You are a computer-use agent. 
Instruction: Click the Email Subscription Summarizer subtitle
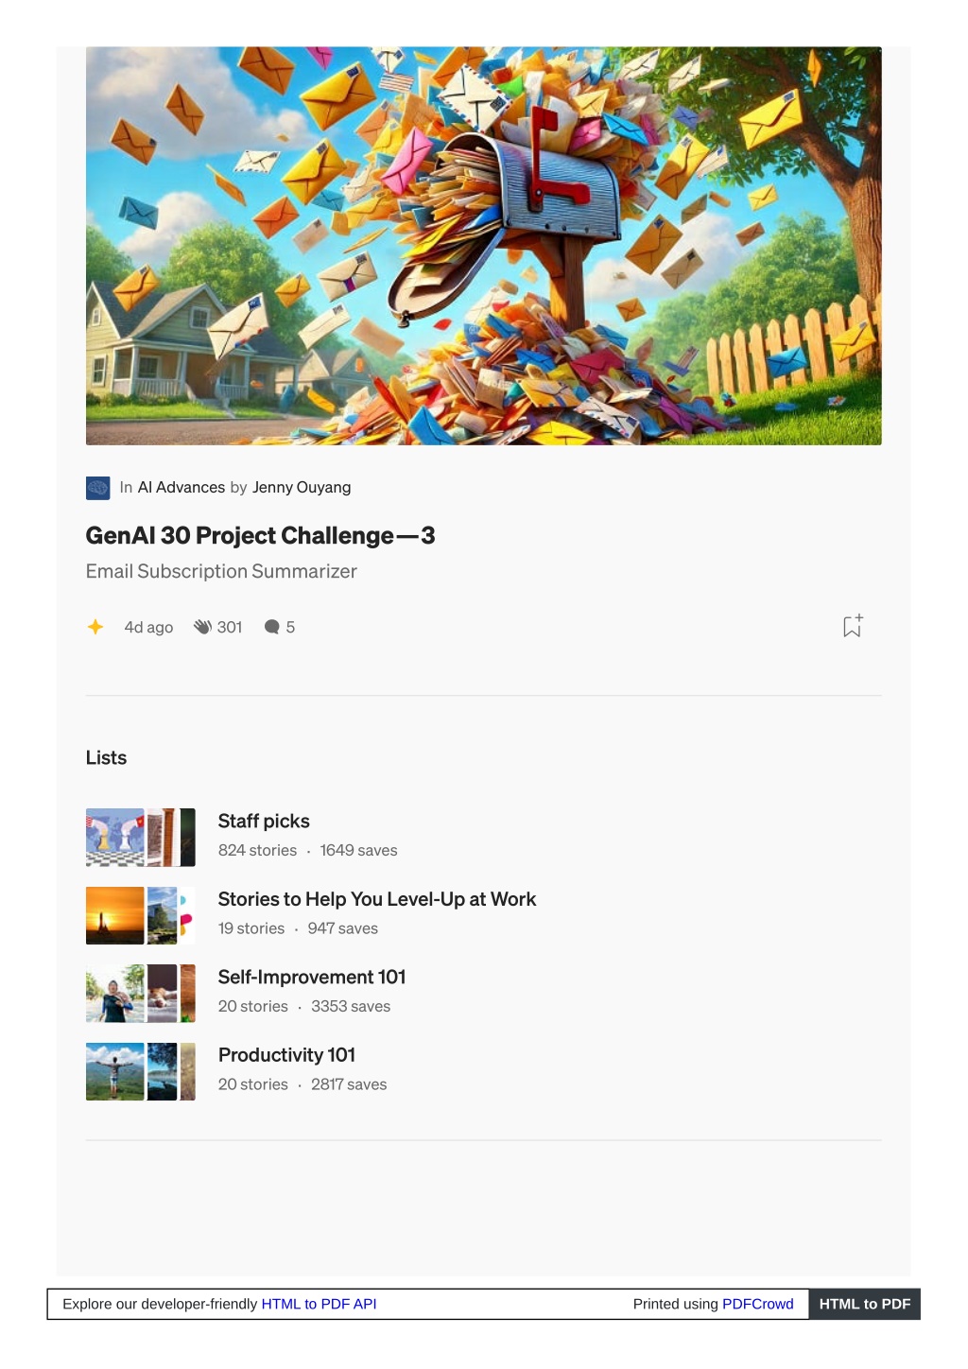click(x=221, y=571)
